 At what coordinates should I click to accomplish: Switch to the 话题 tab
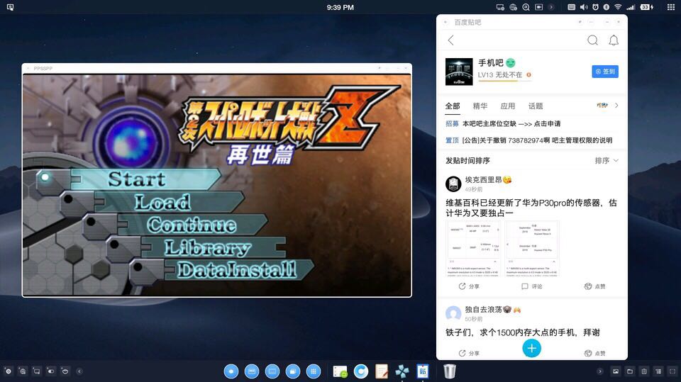point(536,106)
